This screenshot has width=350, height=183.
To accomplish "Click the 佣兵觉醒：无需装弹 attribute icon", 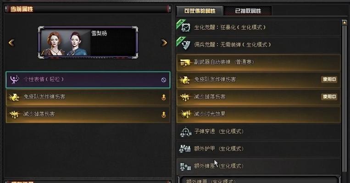I will 186,45.
